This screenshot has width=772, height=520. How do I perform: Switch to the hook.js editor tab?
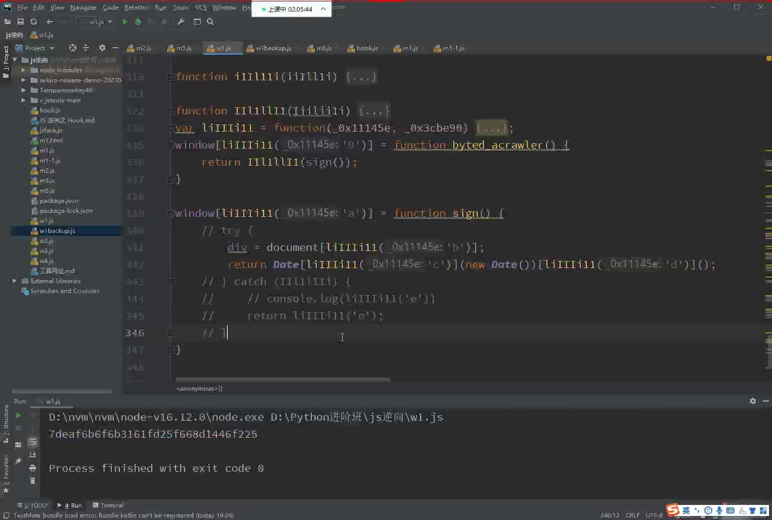pos(366,48)
